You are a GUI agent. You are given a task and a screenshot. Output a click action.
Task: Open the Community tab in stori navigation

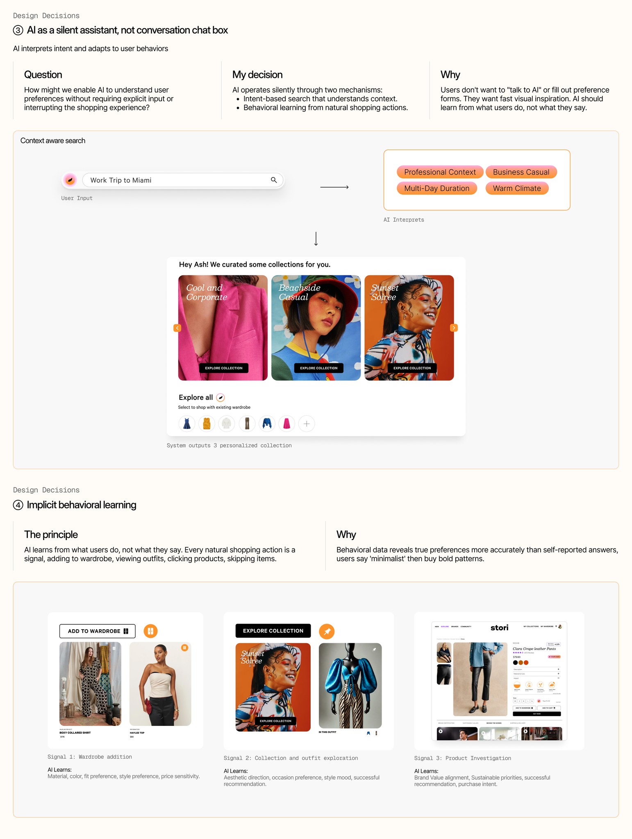tap(466, 626)
